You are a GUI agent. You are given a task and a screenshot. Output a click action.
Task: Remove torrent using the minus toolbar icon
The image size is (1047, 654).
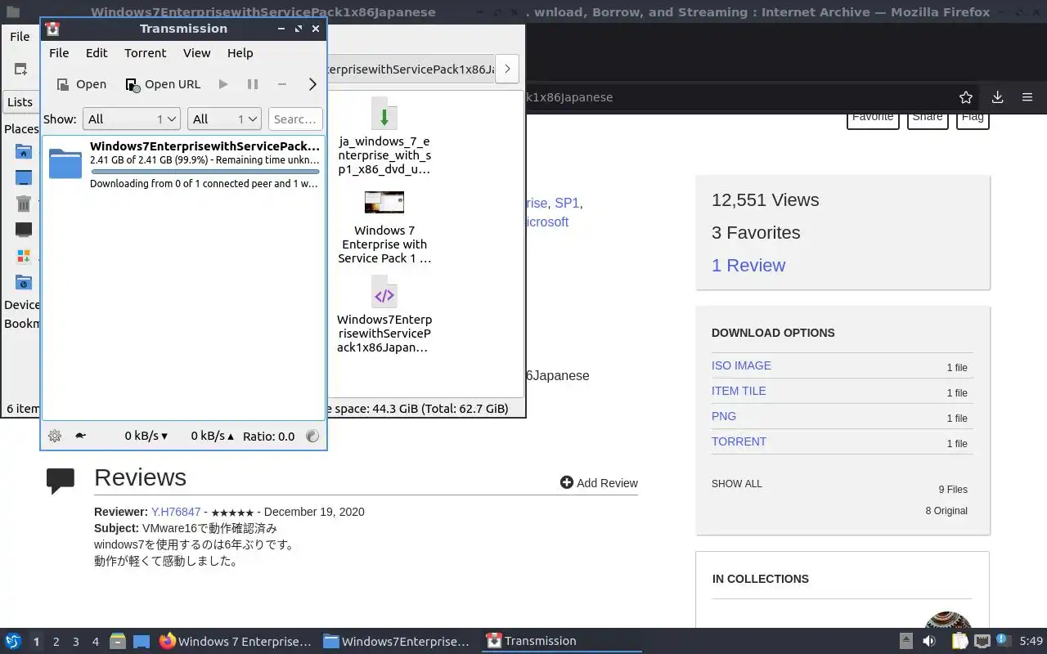pyautogui.click(x=282, y=84)
